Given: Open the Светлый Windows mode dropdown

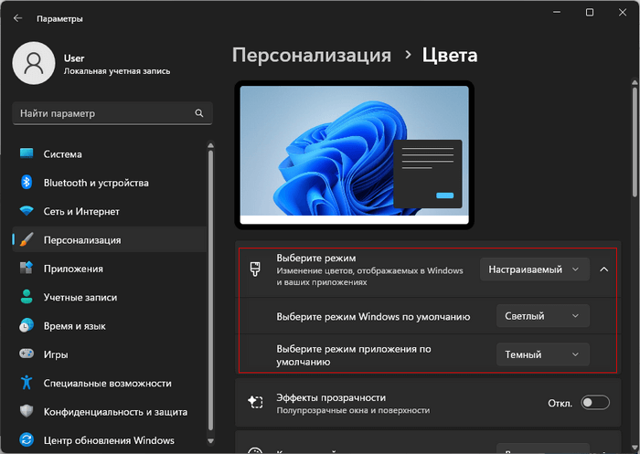Looking at the screenshot, I should (542, 316).
